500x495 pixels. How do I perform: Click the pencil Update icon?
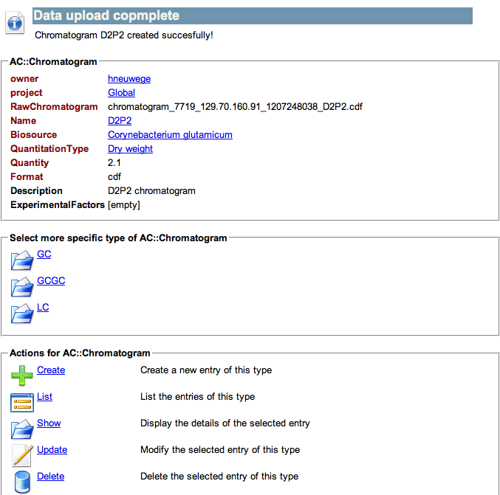22,455
